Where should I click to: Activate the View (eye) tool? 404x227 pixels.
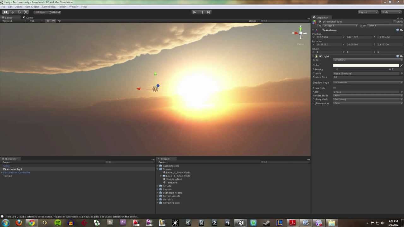pos(5,12)
